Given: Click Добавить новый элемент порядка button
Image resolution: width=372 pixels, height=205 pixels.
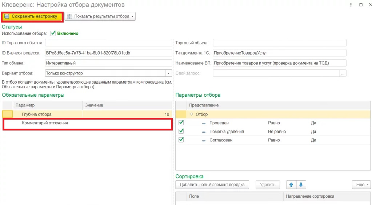Looking at the screenshot, I should tap(212, 185).
